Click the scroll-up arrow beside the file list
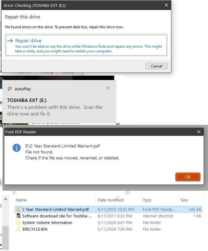This screenshot has width=208, height=251. [x=5, y=199]
